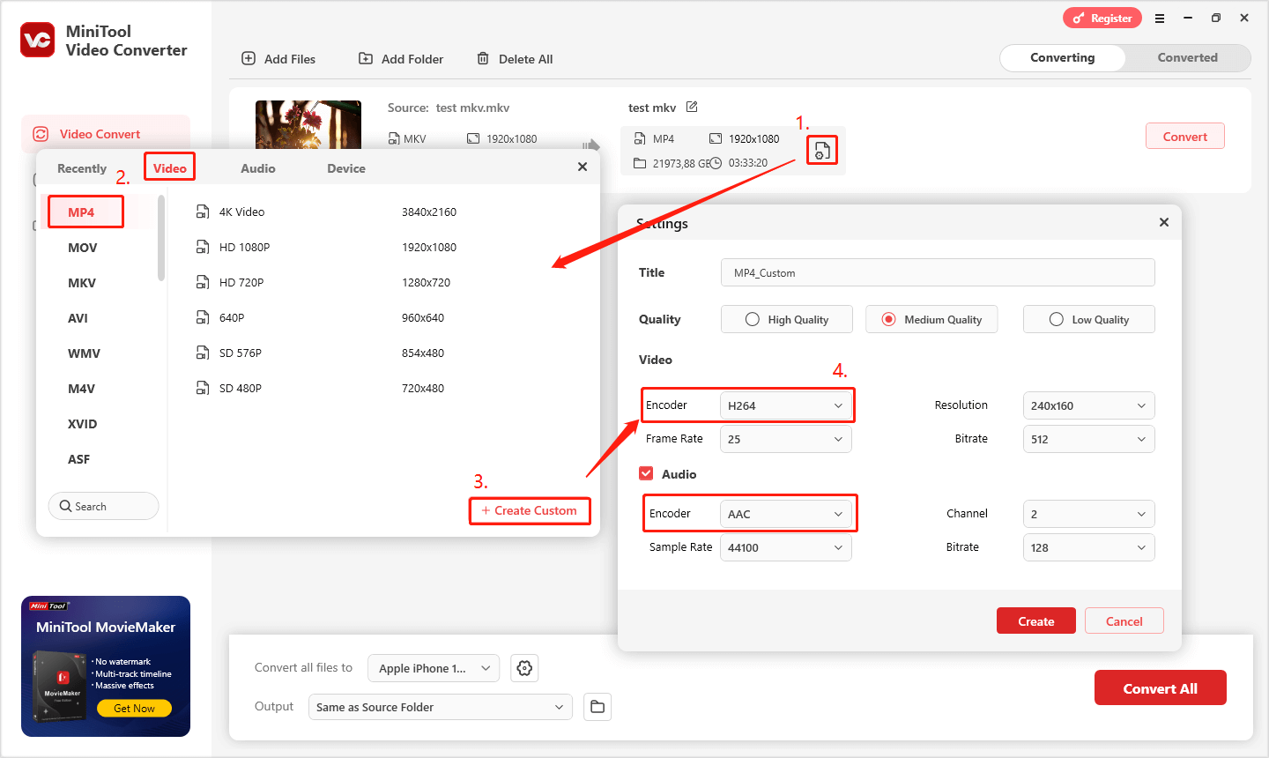
Task: Switch to the Recently tab
Action: coord(82,168)
